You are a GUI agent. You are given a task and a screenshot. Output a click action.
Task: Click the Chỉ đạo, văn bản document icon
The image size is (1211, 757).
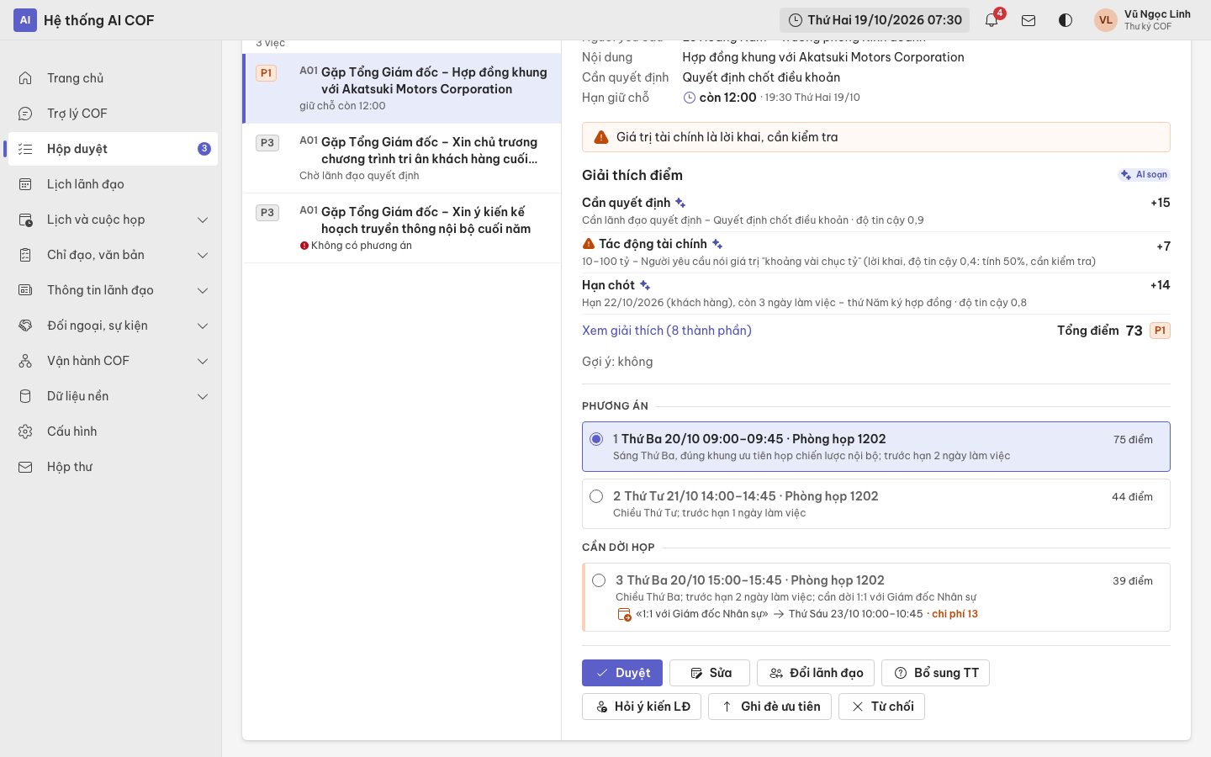click(25, 255)
